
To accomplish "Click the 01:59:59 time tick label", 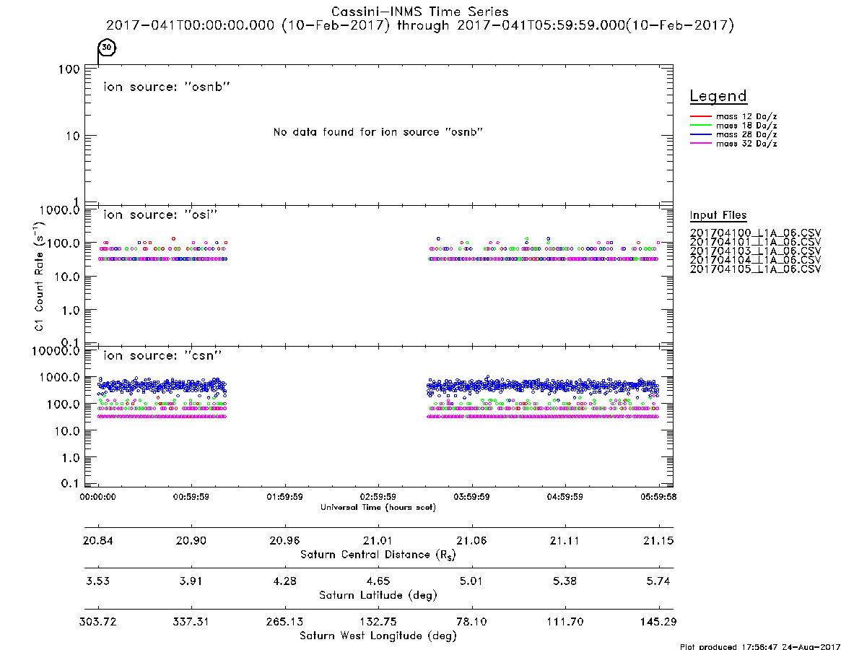I will point(285,497).
